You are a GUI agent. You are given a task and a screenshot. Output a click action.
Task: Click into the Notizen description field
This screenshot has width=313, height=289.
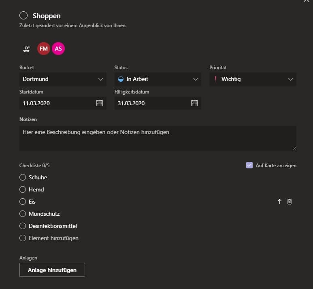click(158, 138)
